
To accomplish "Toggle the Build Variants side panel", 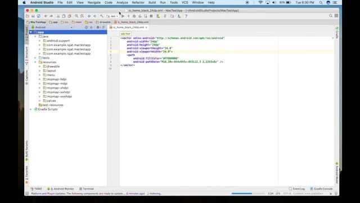I will (26, 151).
